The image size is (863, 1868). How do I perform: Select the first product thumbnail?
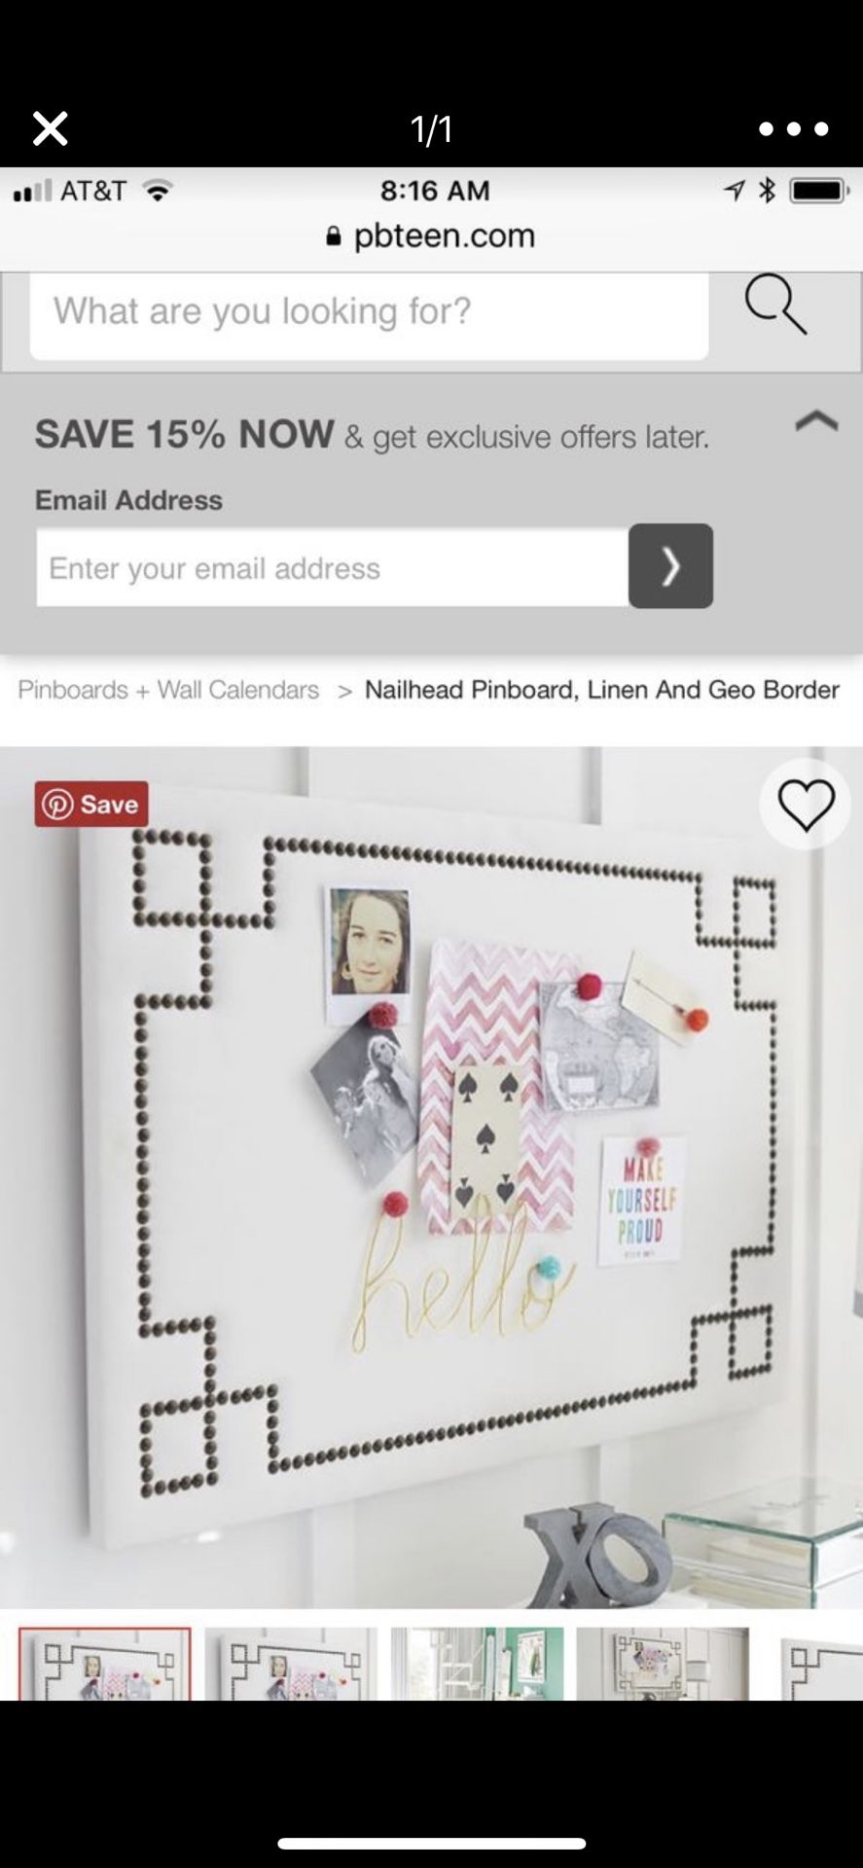[105, 1664]
